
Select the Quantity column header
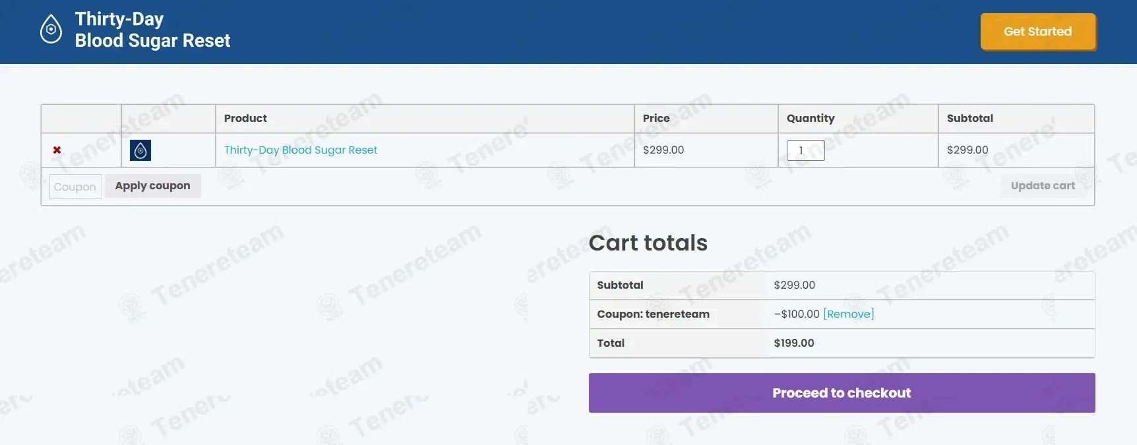(x=811, y=119)
